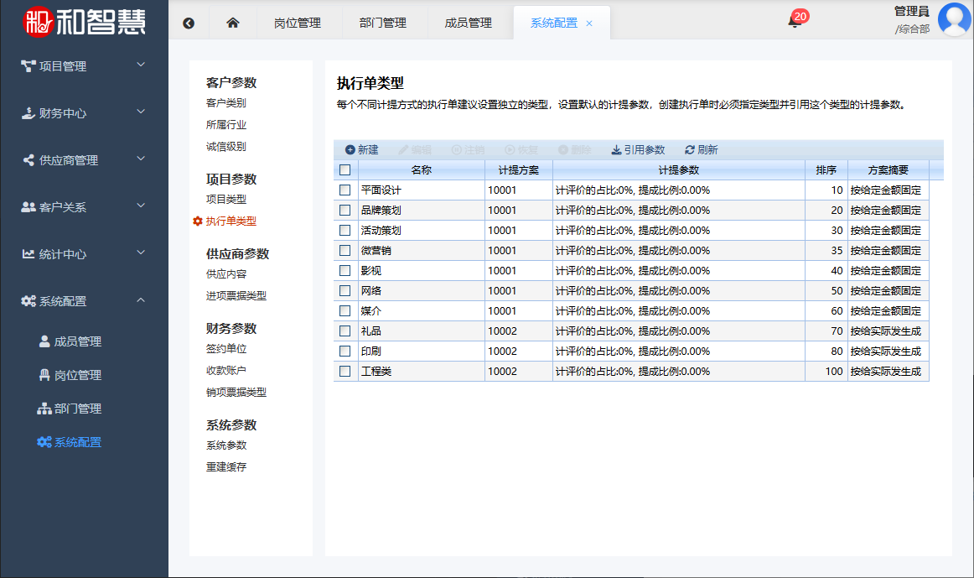Image resolution: width=974 pixels, height=578 pixels.
Task: Expand the 统计中心 menu chevron
Action: point(141,253)
